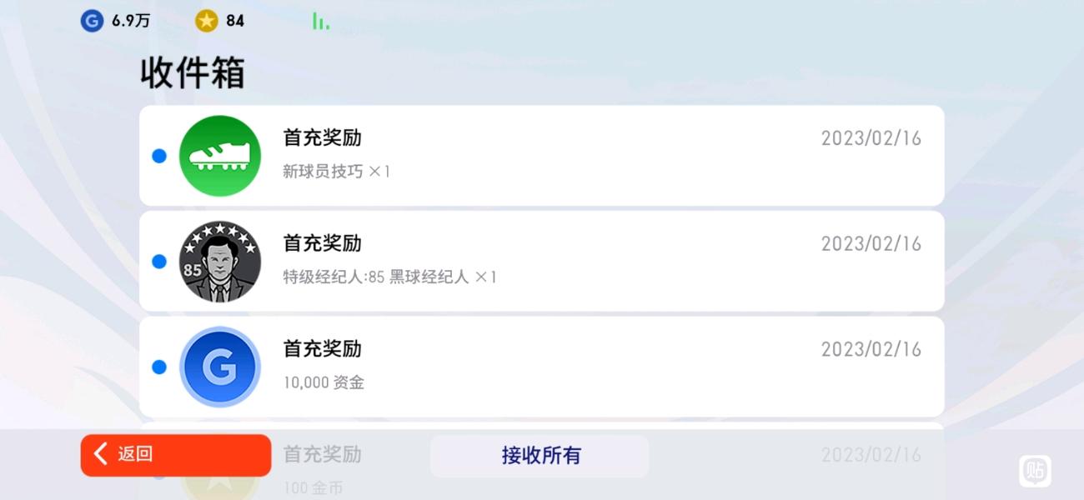Select unread dot of 新球员技巧 message
The image size is (1084, 500).
tap(159, 156)
